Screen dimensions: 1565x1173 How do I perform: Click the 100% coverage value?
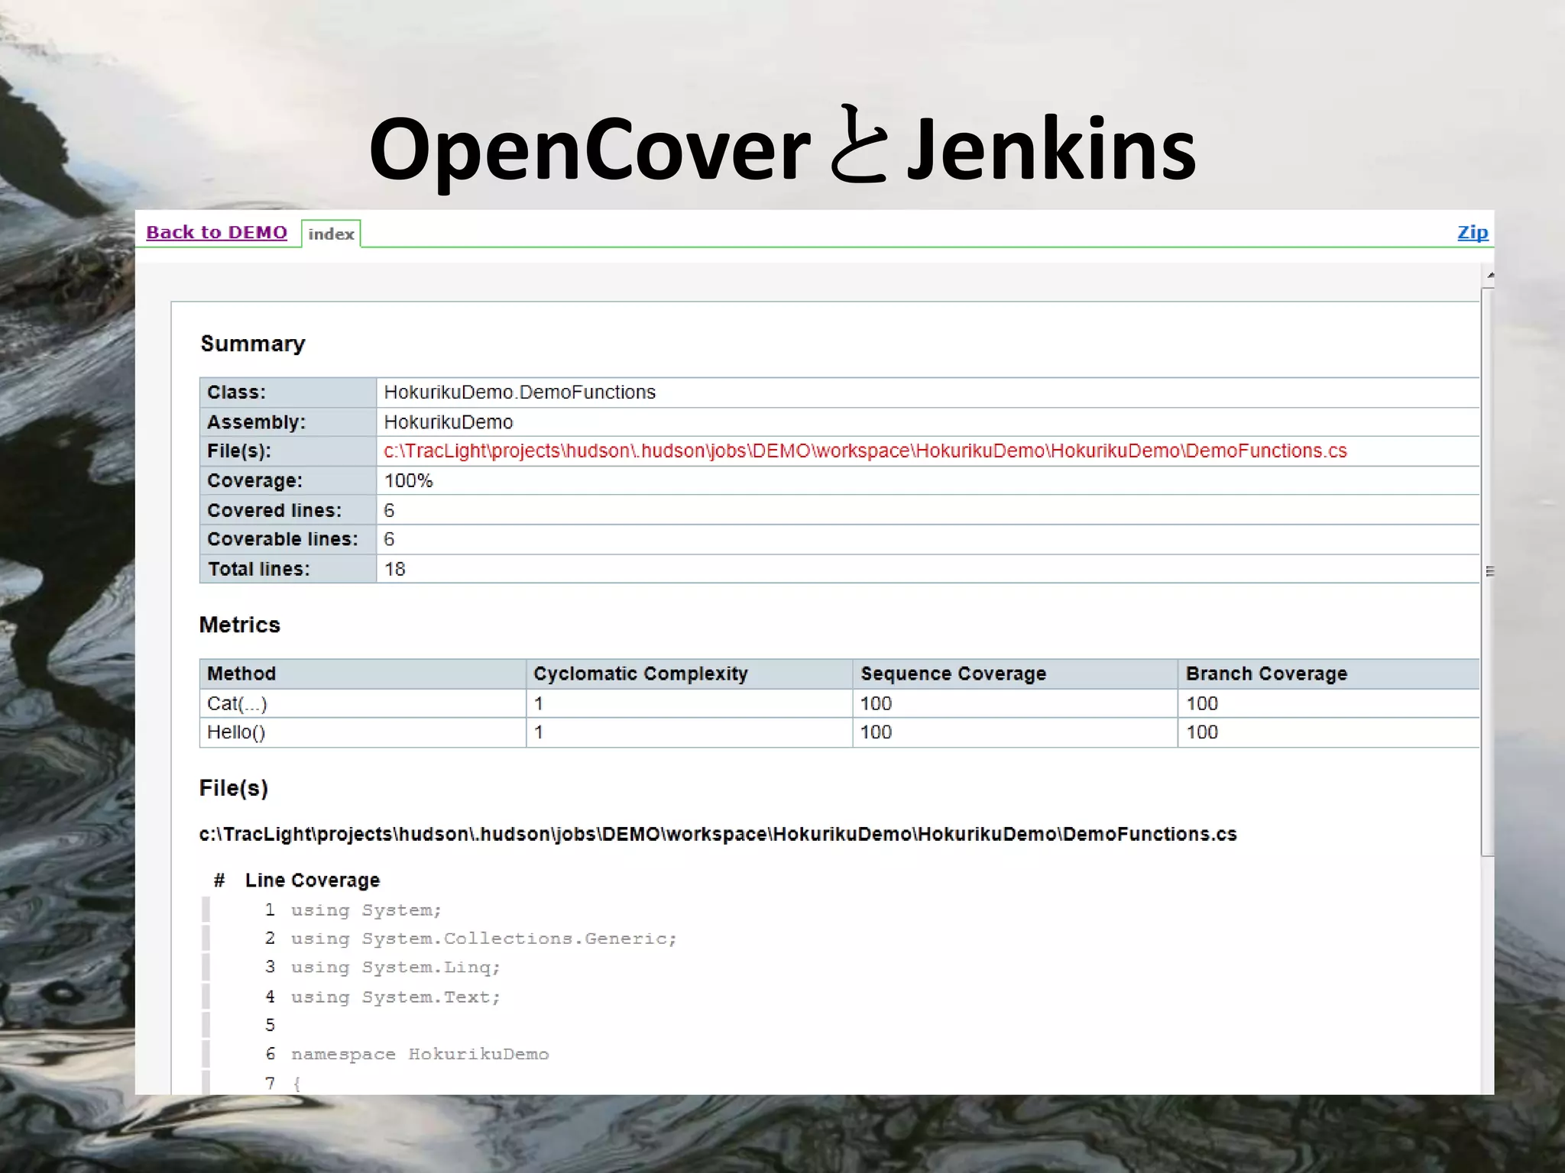tap(408, 481)
